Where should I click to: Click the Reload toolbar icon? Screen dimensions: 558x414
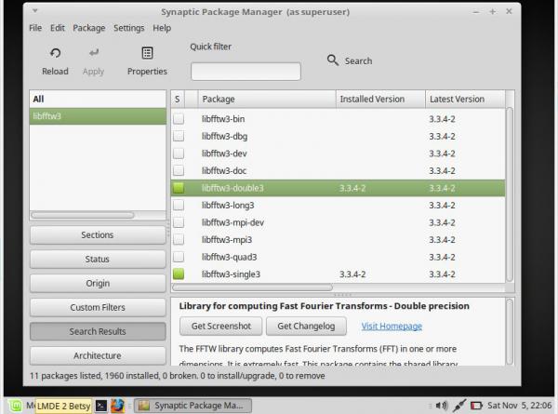tap(55, 53)
